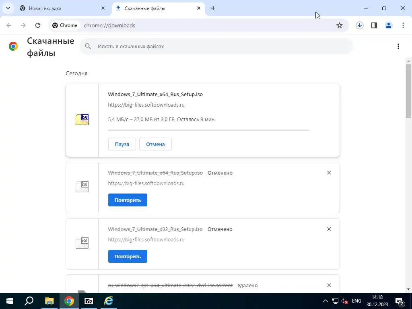The image size is (412, 309).
Task: Open Windows taskbar search
Action: (x=29, y=301)
